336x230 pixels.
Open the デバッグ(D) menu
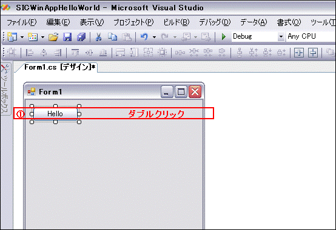(x=215, y=22)
